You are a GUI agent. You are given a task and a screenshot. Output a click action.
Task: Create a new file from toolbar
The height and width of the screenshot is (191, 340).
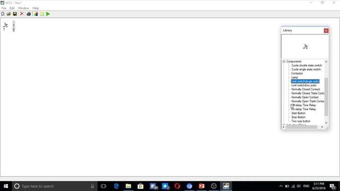pos(3,14)
